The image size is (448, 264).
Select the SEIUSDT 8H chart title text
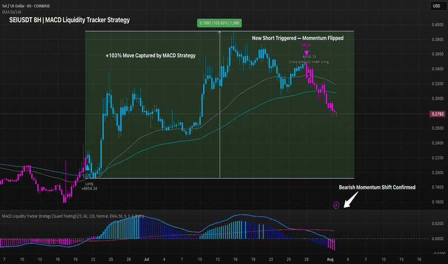point(69,20)
